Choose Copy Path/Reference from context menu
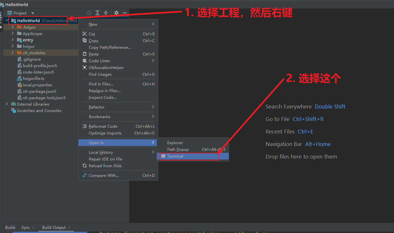This screenshot has width=394, height=233. [118, 47]
